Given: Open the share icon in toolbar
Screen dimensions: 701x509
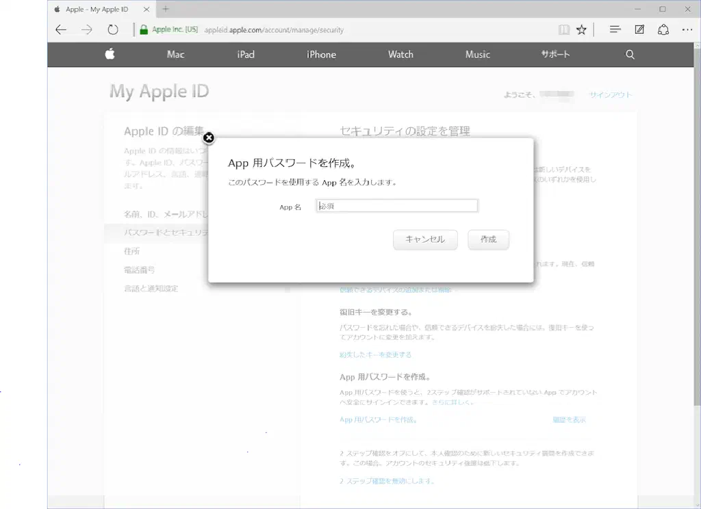Looking at the screenshot, I should coord(663,30).
